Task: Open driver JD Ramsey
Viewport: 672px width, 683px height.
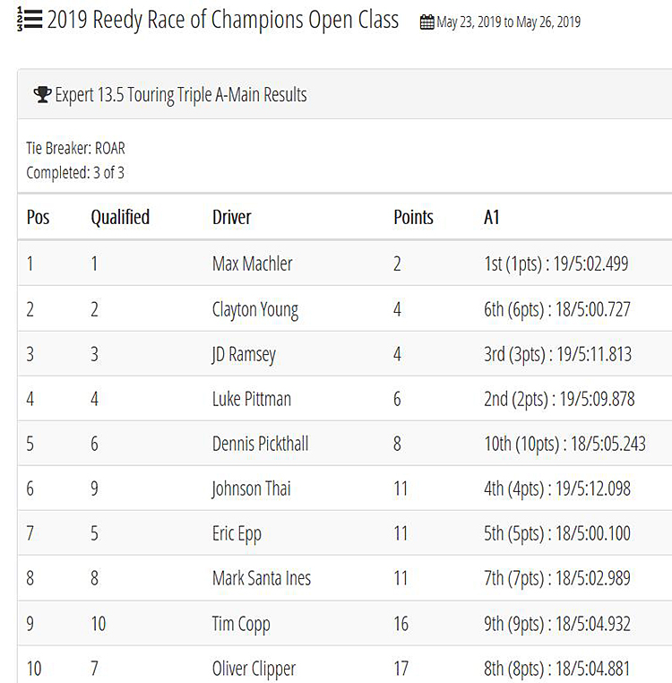Action: pos(244,355)
